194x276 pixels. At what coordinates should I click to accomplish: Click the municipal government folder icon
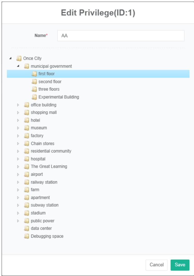26,66
